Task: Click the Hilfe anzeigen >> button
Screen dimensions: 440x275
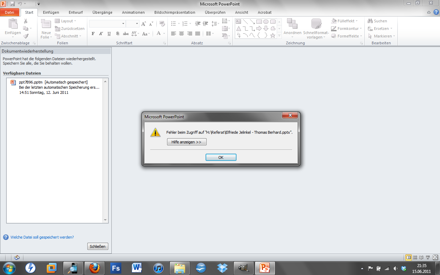Action: [x=187, y=142]
